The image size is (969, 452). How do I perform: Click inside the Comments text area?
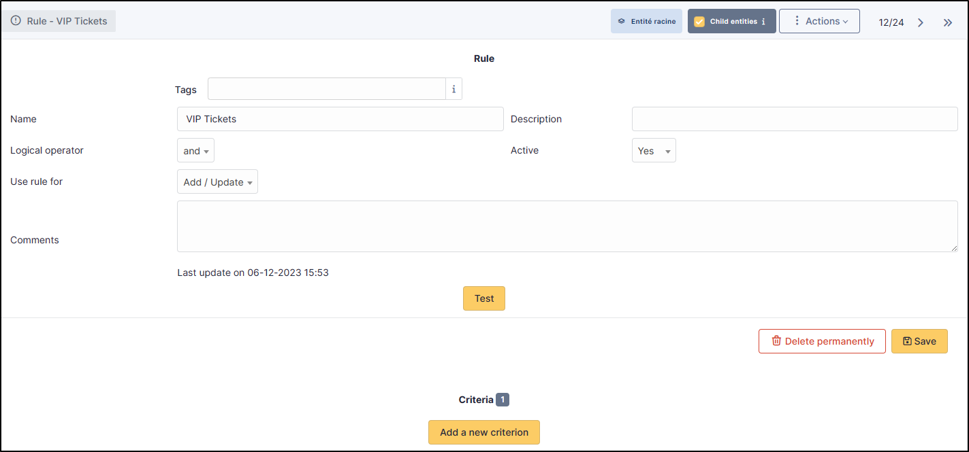(x=567, y=226)
